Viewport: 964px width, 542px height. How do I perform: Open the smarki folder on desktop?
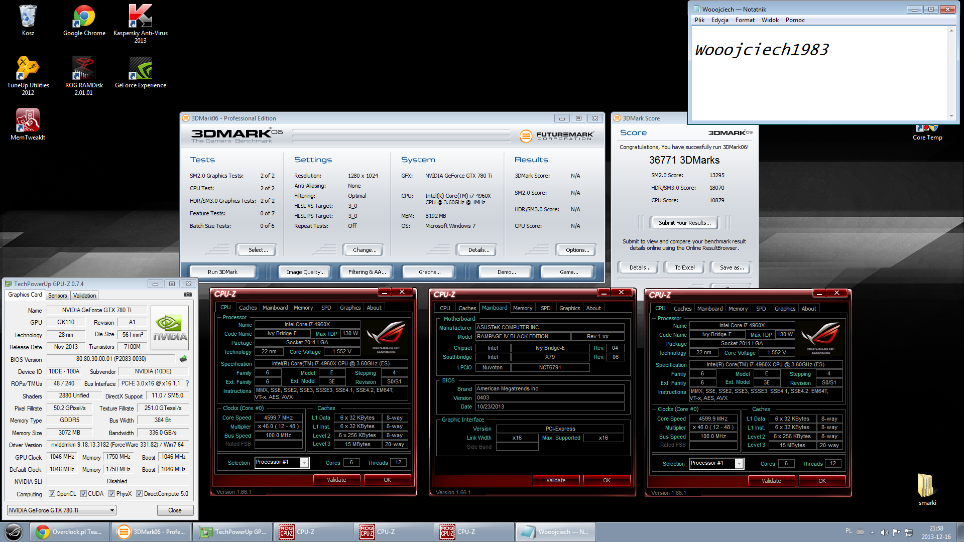point(927,489)
